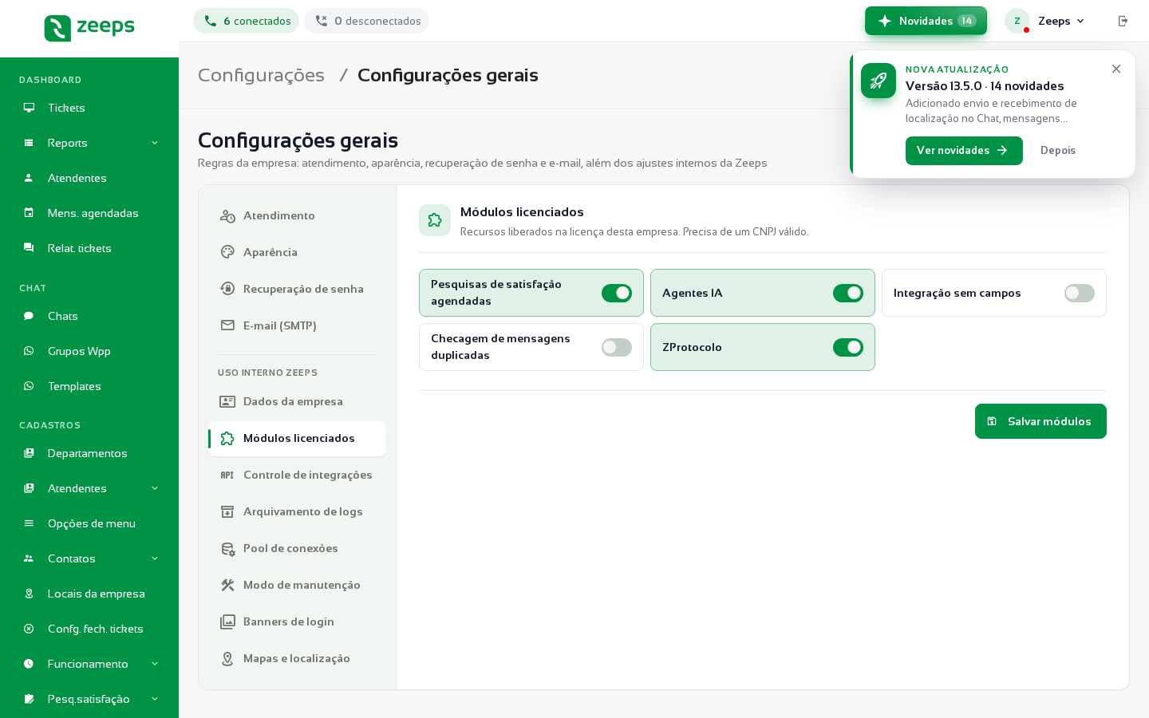Click the Aparência palette icon

pyautogui.click(x=227, y=252)
